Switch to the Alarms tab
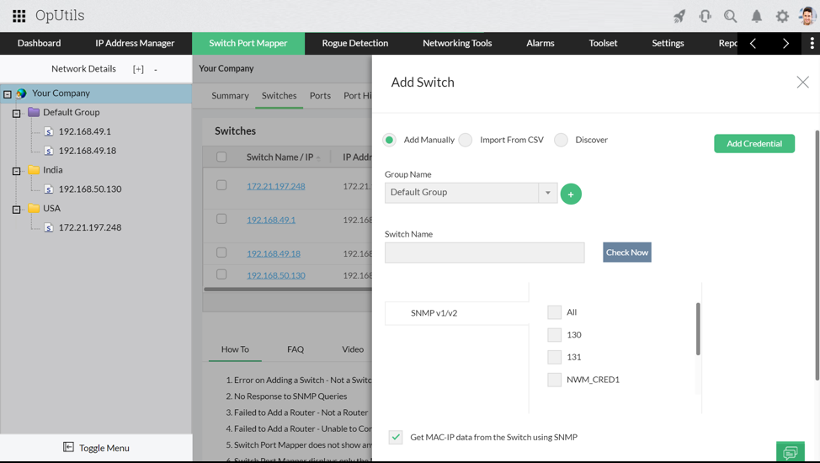Image resolution: width=820 pixels, height=463 pixels. pos(540,44)
